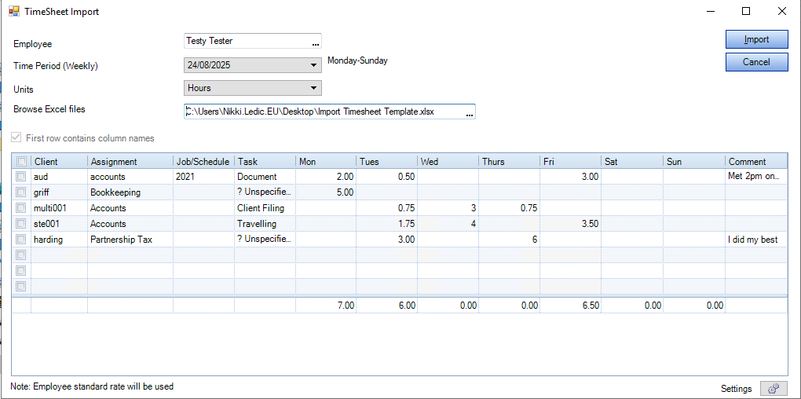Image resolution: width=801 pixels, height=399 pixels.
Task: Click the Tues column header
Action: (386, 162)
